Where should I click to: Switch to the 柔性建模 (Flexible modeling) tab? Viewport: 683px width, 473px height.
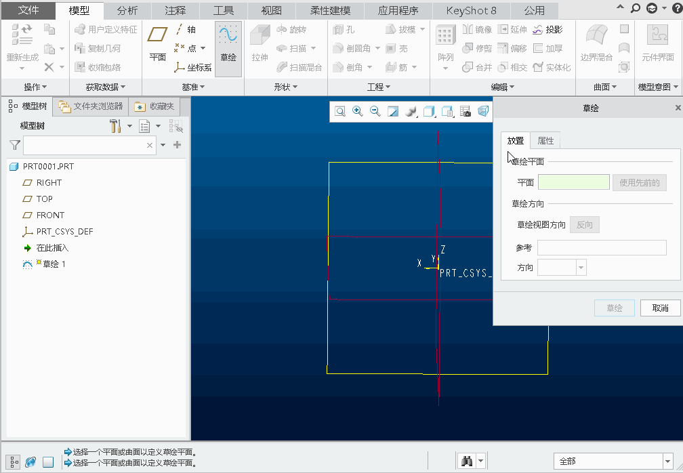pos(330,10)
